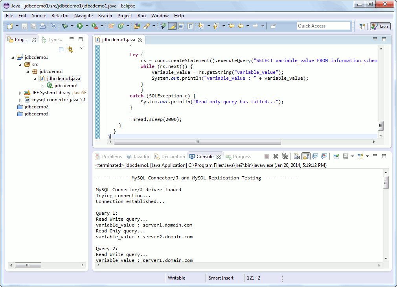Open Back navigation history dropdown arrow

tap(248, 26)
